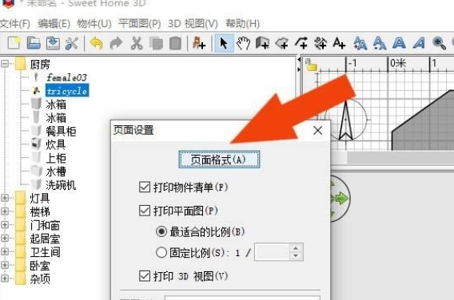
Task: Open the 帮助(H) menu
Action: tap(243, 24)
